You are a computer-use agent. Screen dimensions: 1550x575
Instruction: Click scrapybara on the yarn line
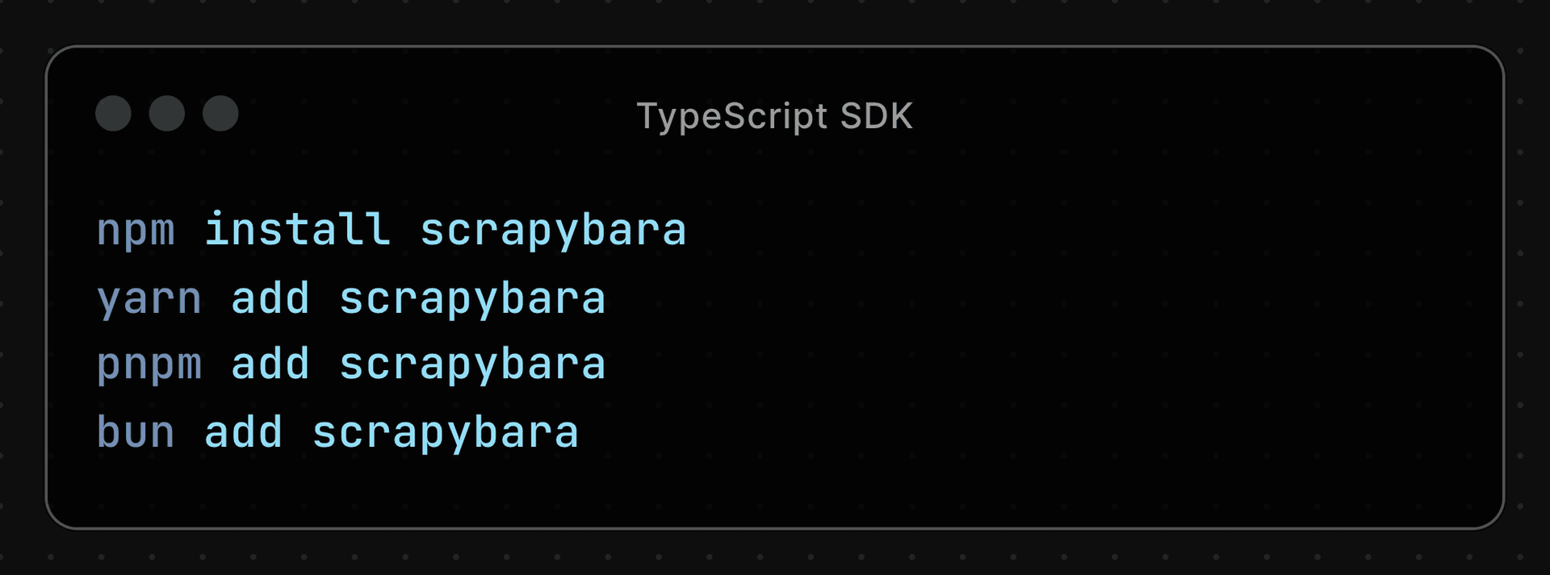tap(472, 298)
